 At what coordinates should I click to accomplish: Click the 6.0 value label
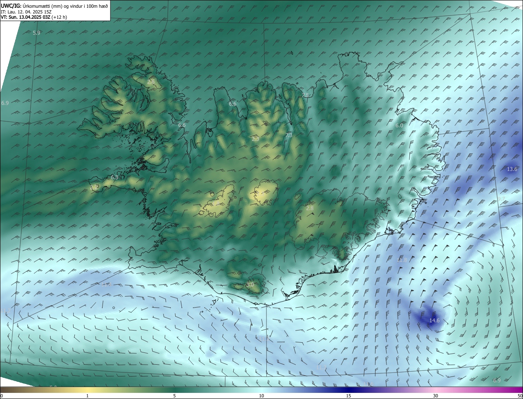(399, 126)
